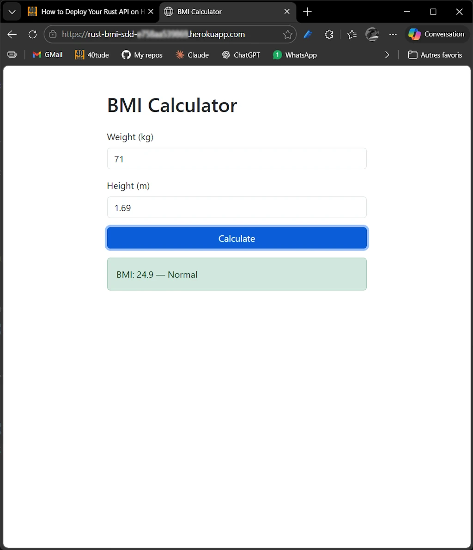The width and height of the screenshot is (473, 550).
Task: Click the Weight (kg) input field
Action: pyautogui.click(x=236, y=159)
